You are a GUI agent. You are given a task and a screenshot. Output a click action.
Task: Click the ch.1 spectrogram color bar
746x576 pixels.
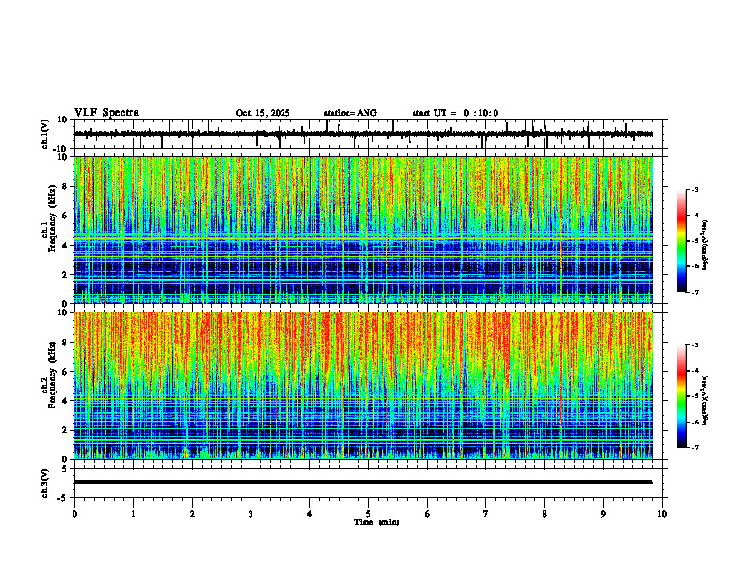click(681, 241)
